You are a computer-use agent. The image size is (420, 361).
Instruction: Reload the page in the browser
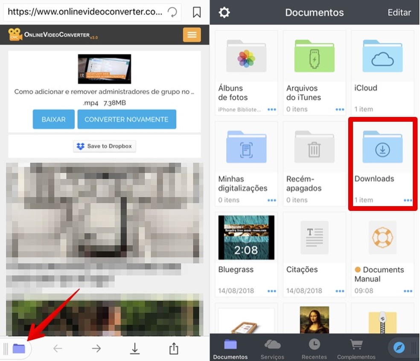[x=172, y=12]
